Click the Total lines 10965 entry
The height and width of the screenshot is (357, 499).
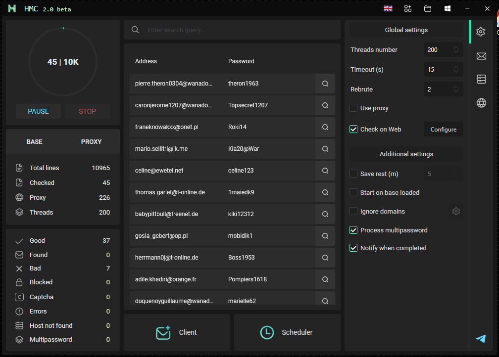tap(63, 168)
